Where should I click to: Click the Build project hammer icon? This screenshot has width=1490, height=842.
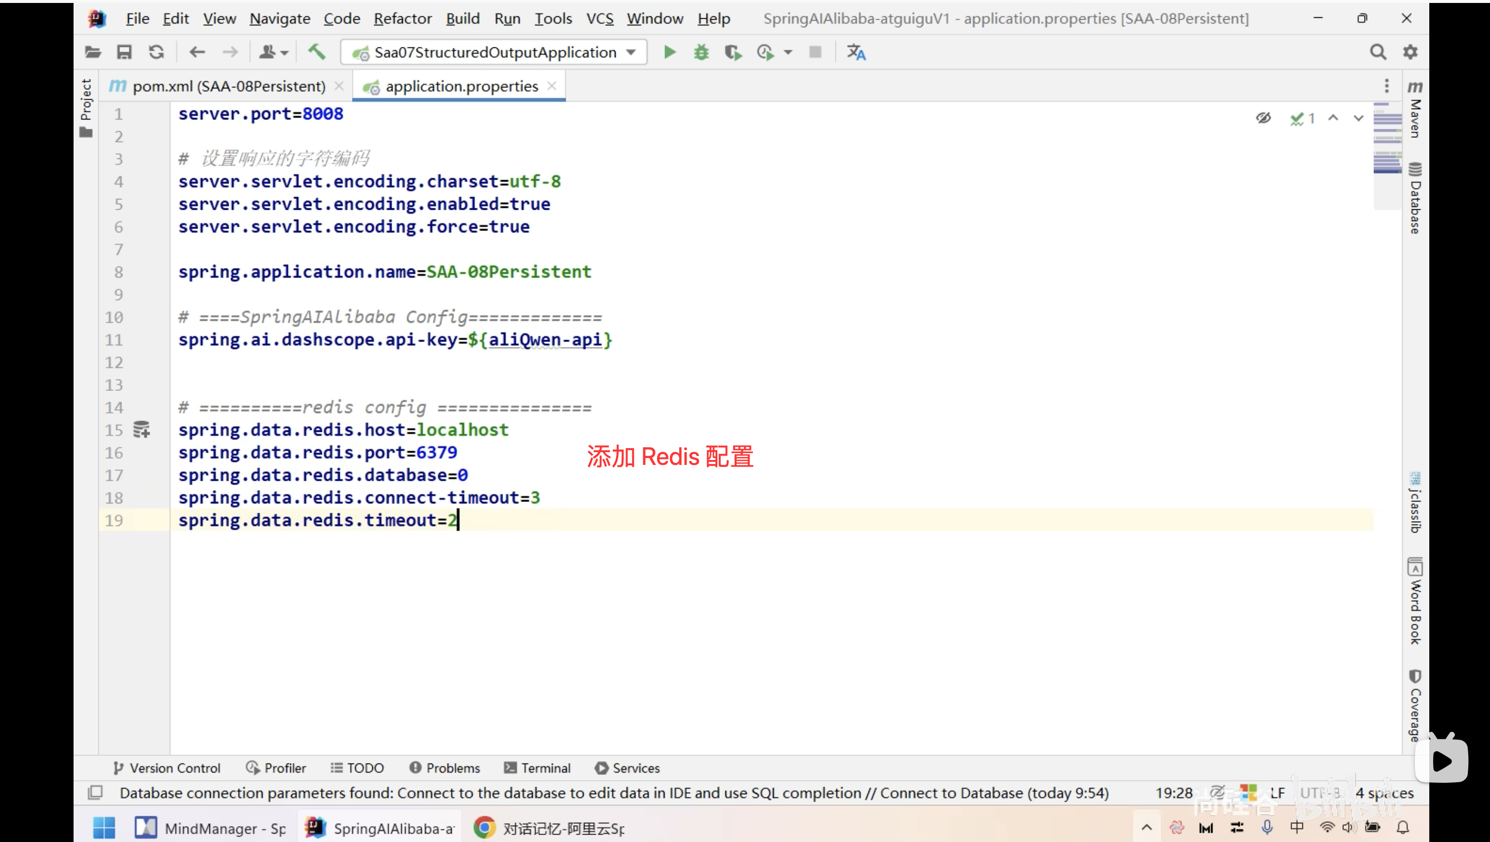[x=316, y=52]
